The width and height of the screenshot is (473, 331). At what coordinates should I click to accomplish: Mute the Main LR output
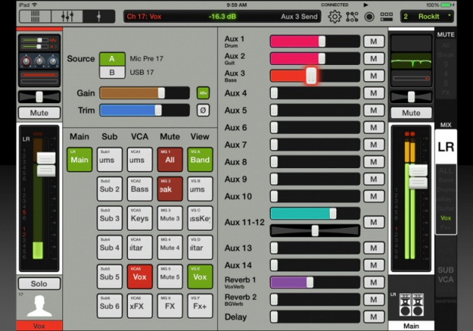(x=411, y=113)
